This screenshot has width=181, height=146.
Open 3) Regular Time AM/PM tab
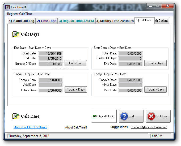pos(77,21)
